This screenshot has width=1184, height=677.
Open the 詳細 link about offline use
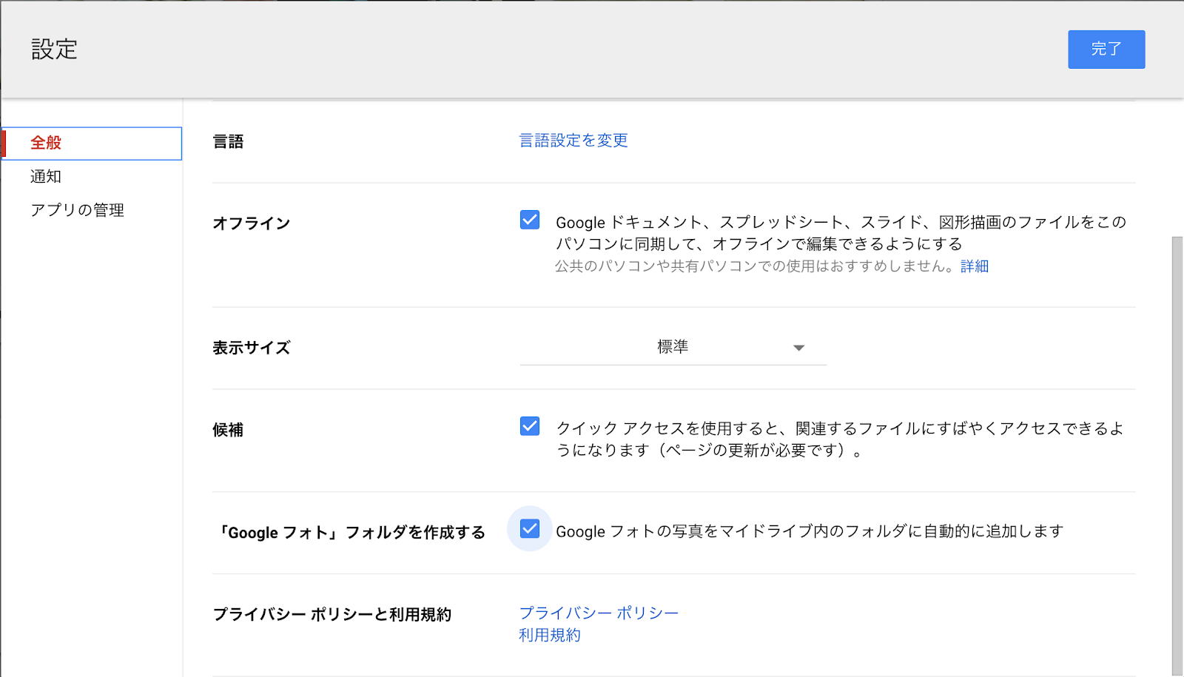click(x=975, y=266)
